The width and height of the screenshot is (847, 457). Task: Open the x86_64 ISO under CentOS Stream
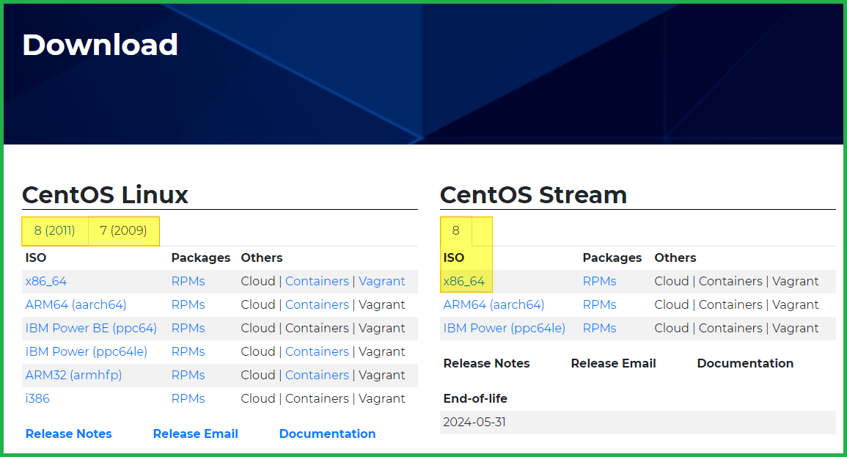(x=464, y=282)
